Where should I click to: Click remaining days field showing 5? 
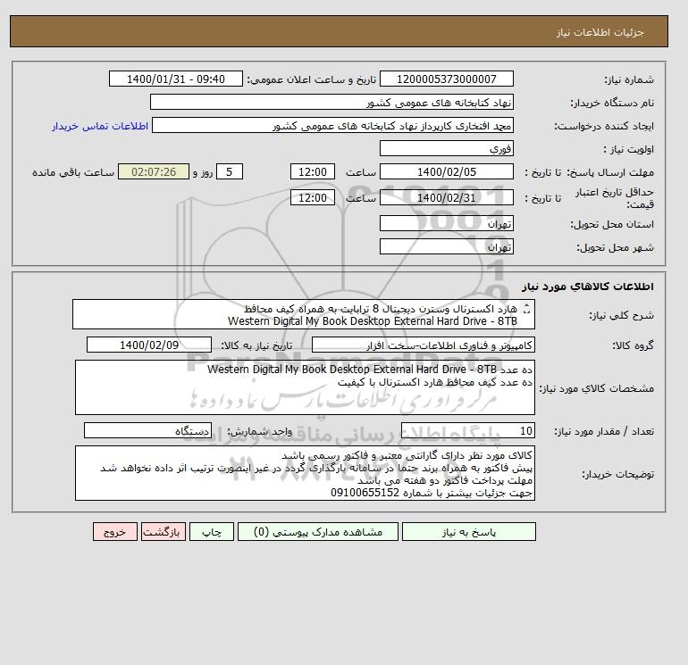click(230, 172)
